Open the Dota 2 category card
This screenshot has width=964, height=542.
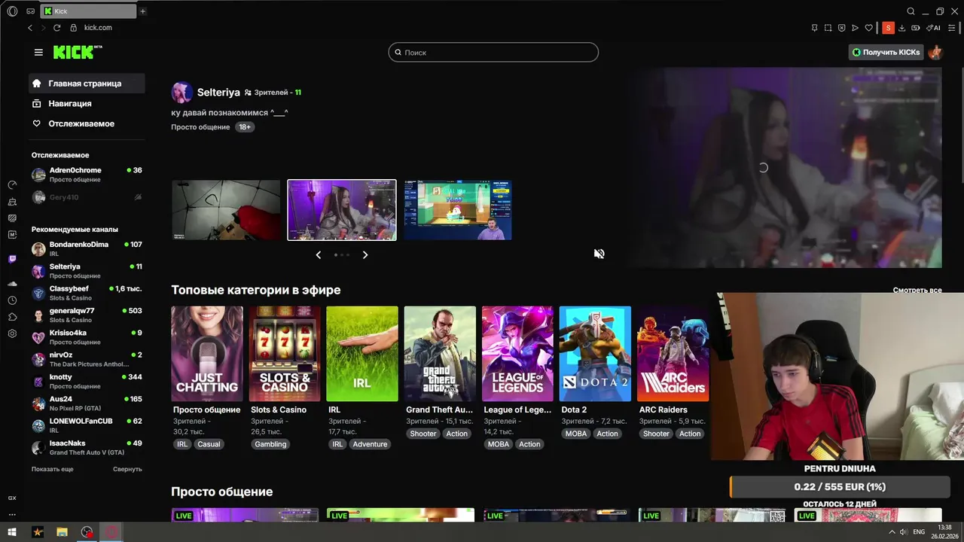coord(595,354)
